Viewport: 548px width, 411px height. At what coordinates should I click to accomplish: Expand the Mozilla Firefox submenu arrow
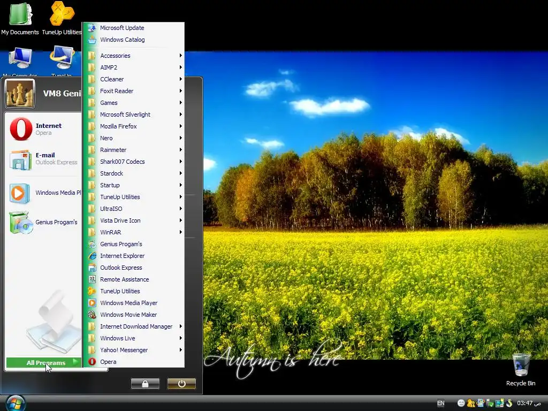[181, 126]
